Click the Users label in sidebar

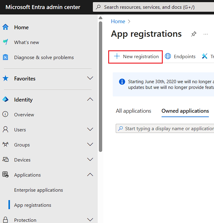click(20, 130)
